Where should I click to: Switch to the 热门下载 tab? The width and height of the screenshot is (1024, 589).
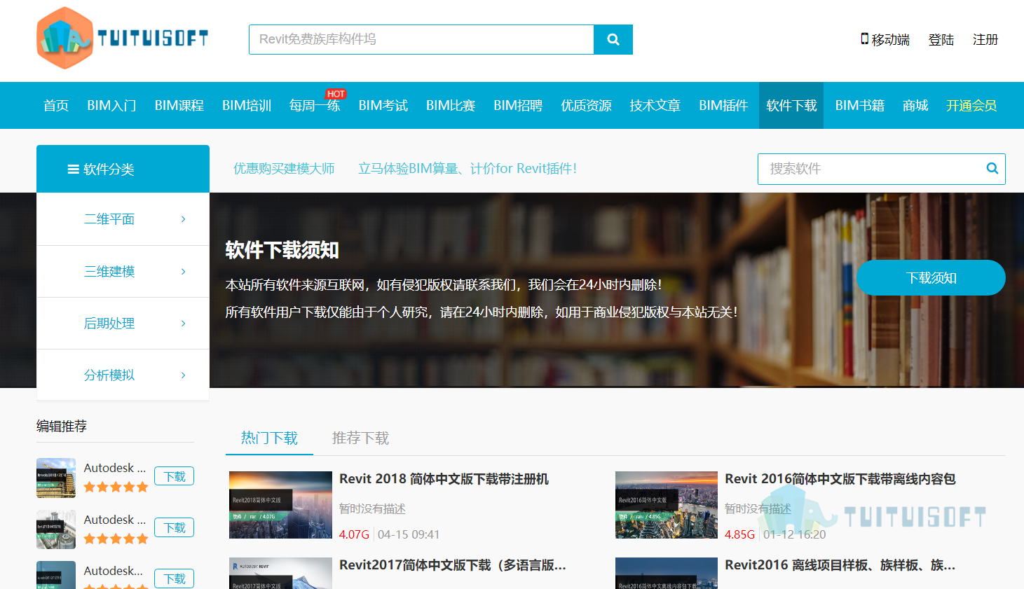pyautogui.click(x=269, y=438)
